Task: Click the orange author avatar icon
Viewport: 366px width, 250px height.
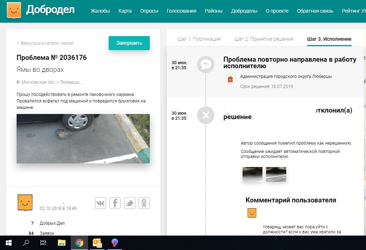Action: [x=25, y=203]
